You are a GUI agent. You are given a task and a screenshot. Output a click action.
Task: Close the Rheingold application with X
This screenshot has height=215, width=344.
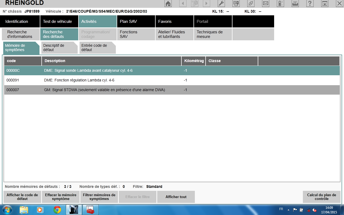339,3
